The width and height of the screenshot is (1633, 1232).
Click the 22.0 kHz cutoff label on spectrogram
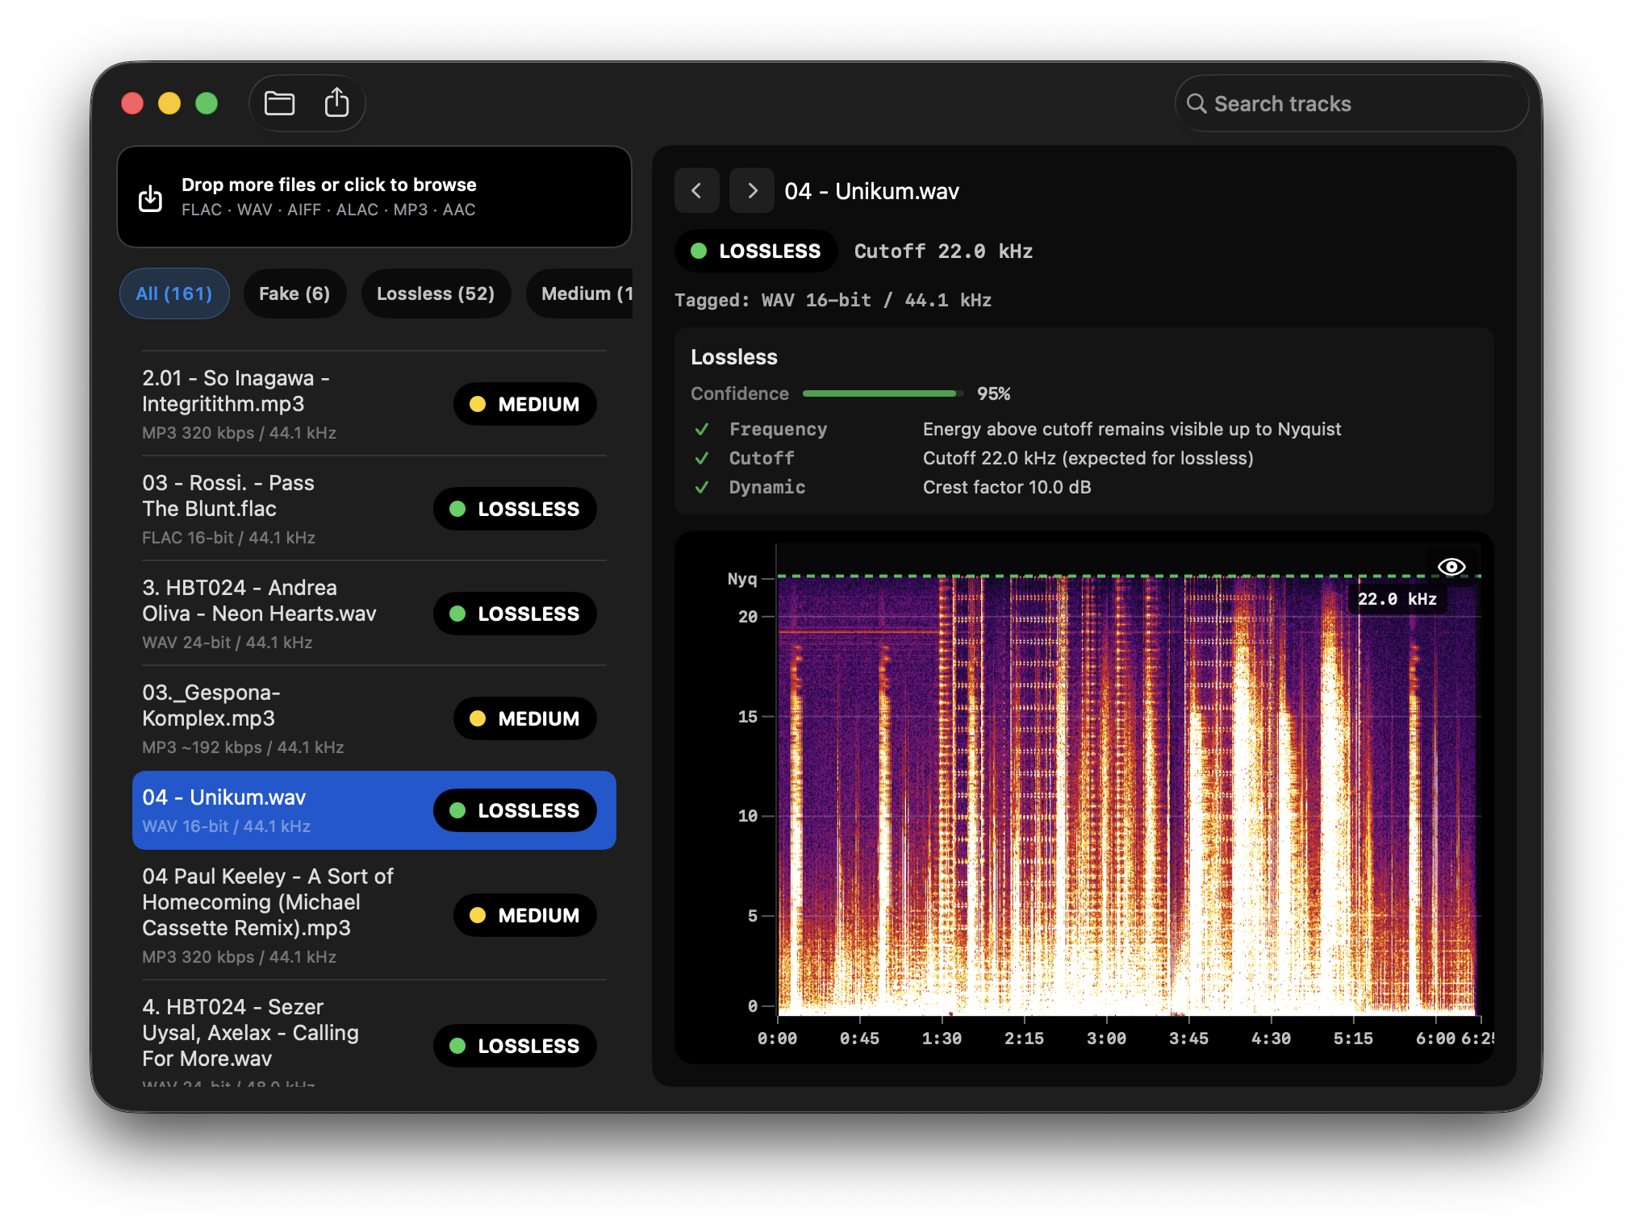point(1397,599)
